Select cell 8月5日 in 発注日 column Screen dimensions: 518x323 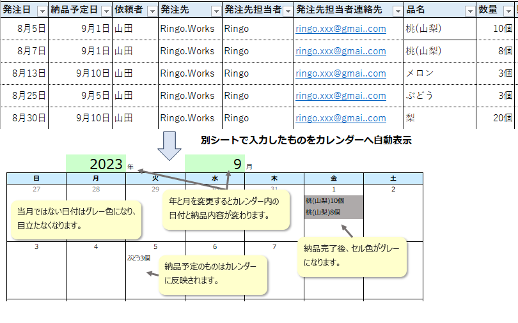coord(24,29)
